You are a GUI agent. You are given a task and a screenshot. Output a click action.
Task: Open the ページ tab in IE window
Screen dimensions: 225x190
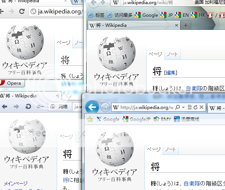point(153,149)
